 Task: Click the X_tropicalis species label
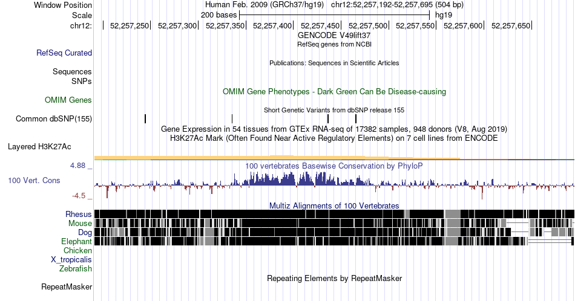(x=71, y=260)
